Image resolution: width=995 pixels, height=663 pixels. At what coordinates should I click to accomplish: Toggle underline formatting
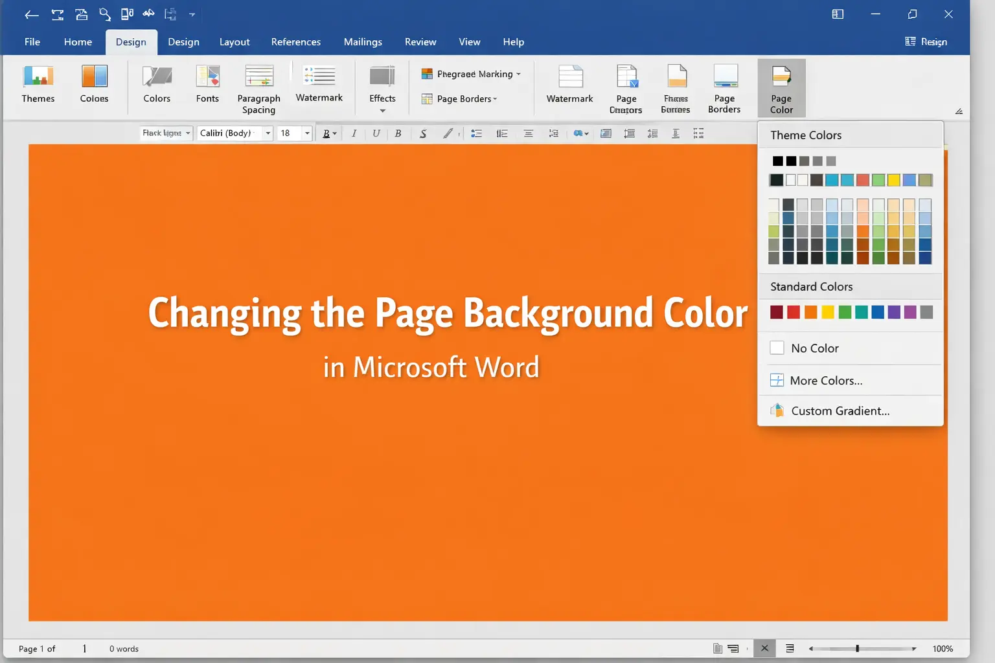pos(376,133)
